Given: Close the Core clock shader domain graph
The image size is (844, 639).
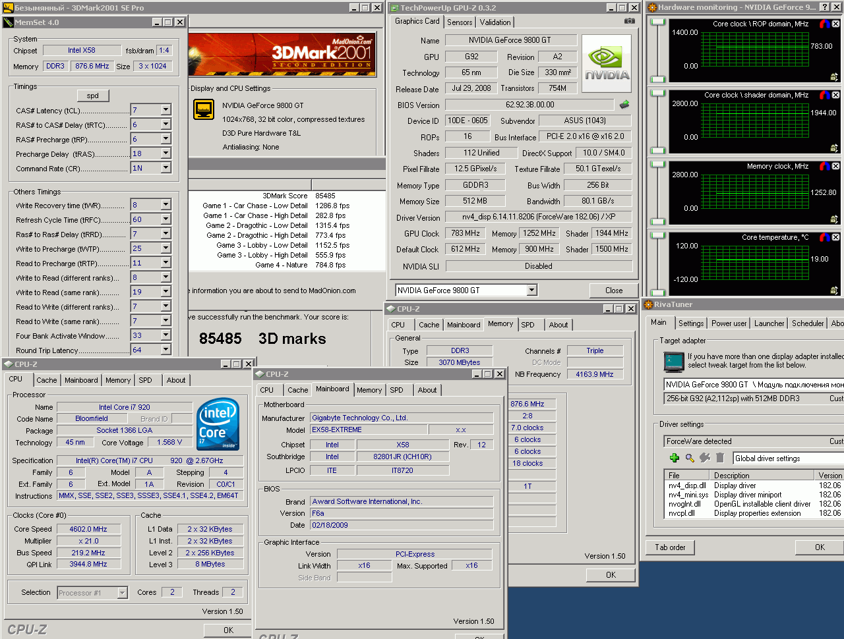Looking at the screenshot, I should click(x=835, y=95).
